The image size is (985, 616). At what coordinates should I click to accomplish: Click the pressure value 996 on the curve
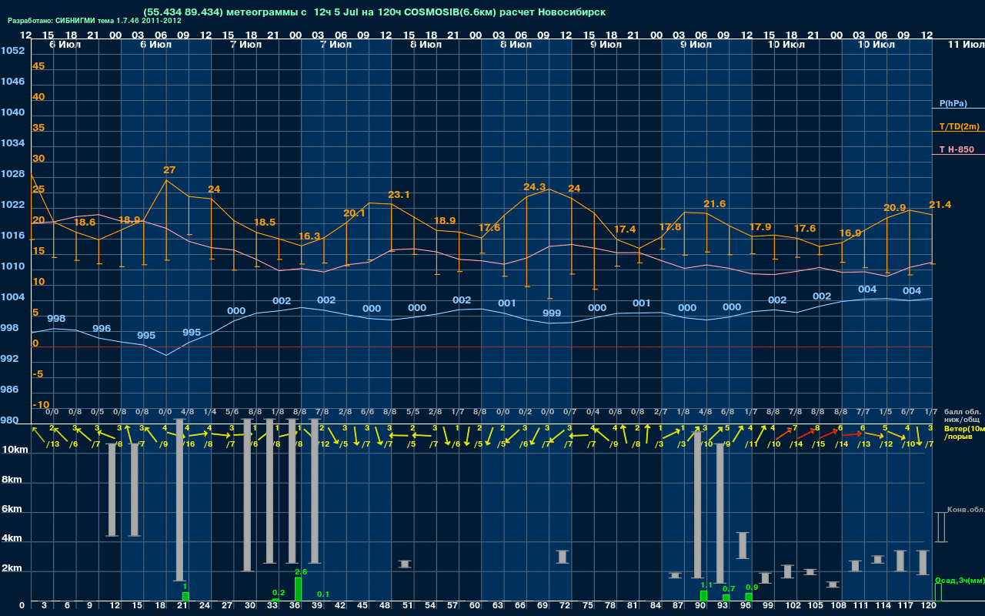[x=102, y=328]
